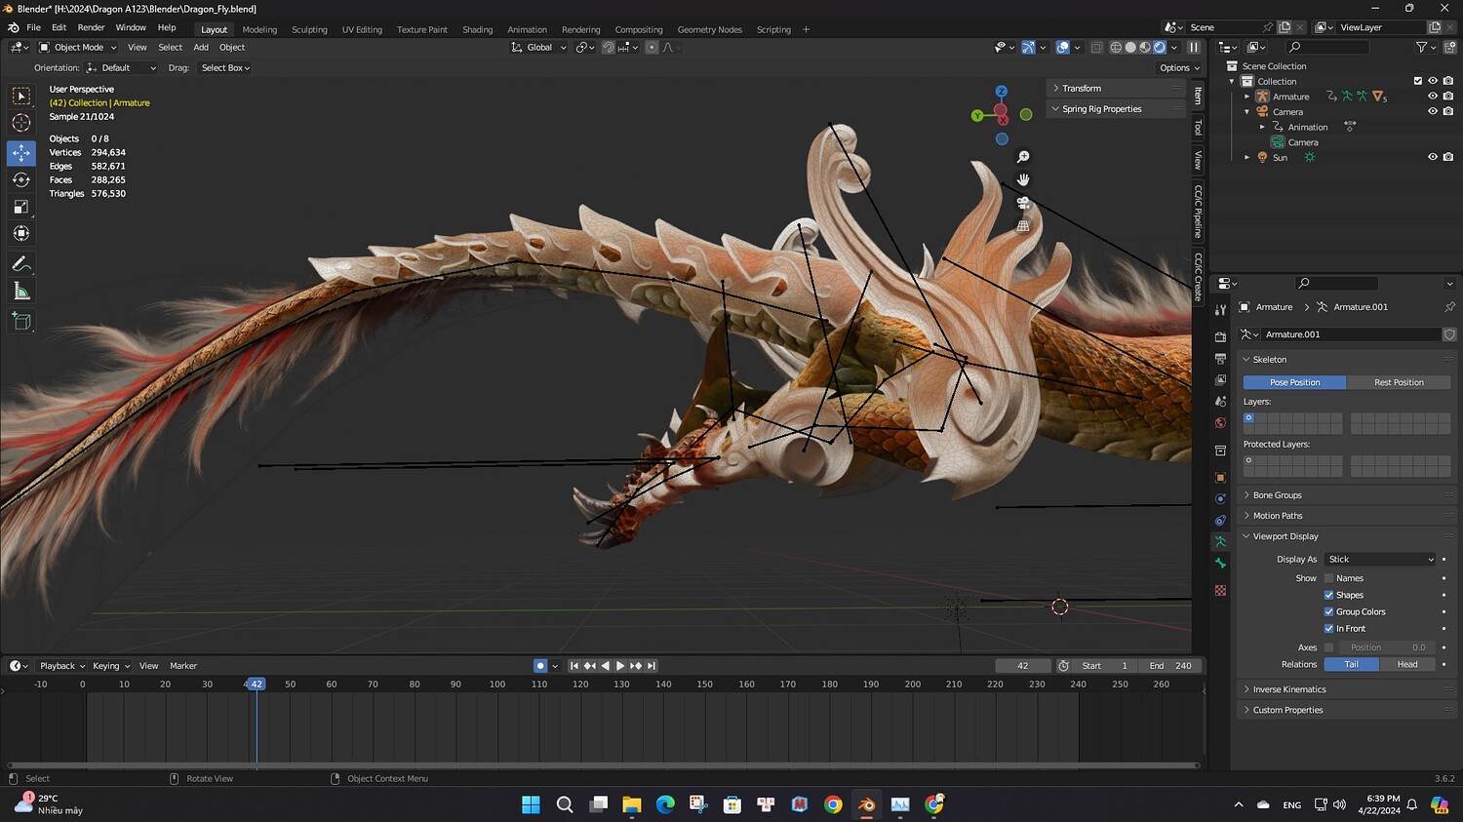Disable Group Colors checkbox
The height and width of the screenshot is (822, 1463).
1328,612
